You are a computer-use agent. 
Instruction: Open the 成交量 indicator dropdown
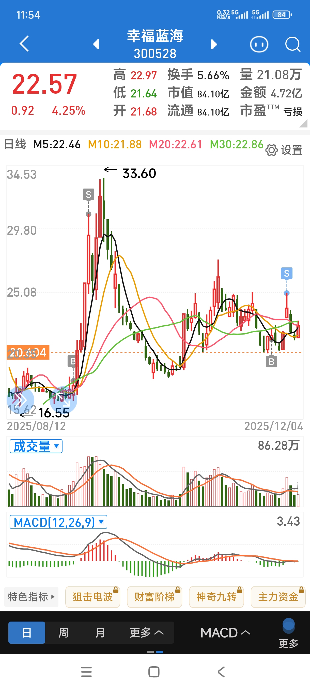pos(36,446)
